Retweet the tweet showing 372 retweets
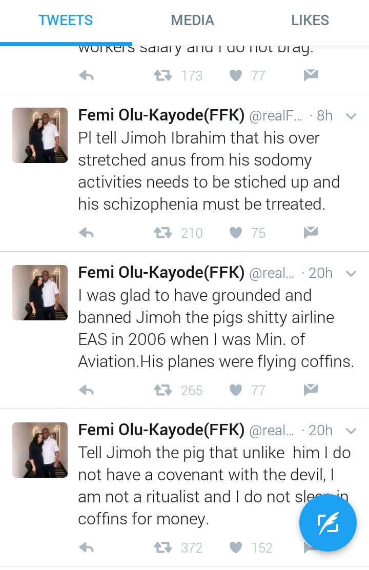The image size is (369, 570). (x=163, y=548)
